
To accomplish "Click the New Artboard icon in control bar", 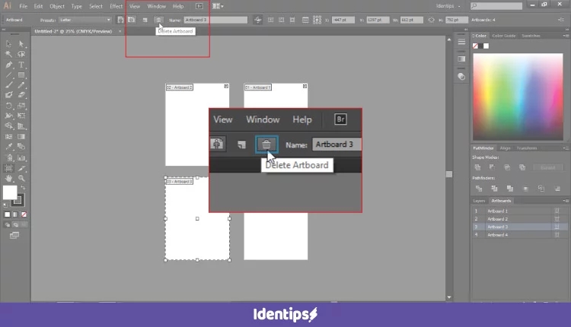I will point(145,19).
